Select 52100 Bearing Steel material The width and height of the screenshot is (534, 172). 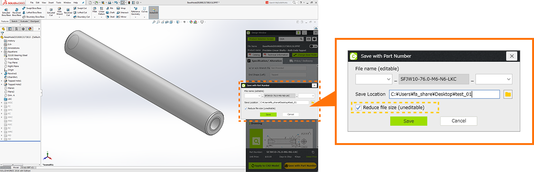pyautogui.click(x=15, y=55)
